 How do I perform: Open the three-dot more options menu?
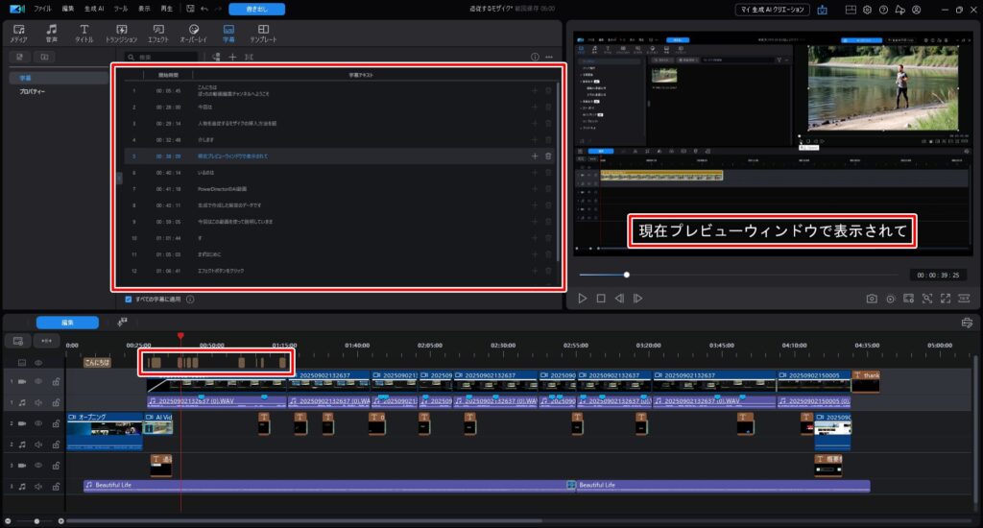548,57
